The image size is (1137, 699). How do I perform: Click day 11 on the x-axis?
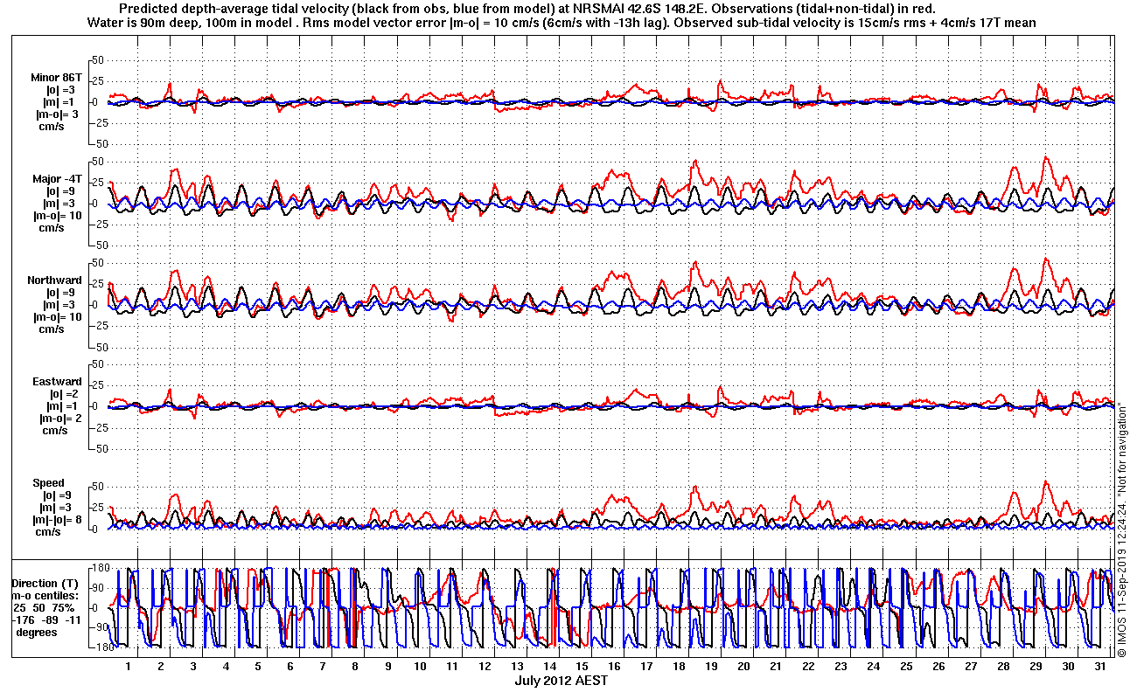click(x=452, y=666)
